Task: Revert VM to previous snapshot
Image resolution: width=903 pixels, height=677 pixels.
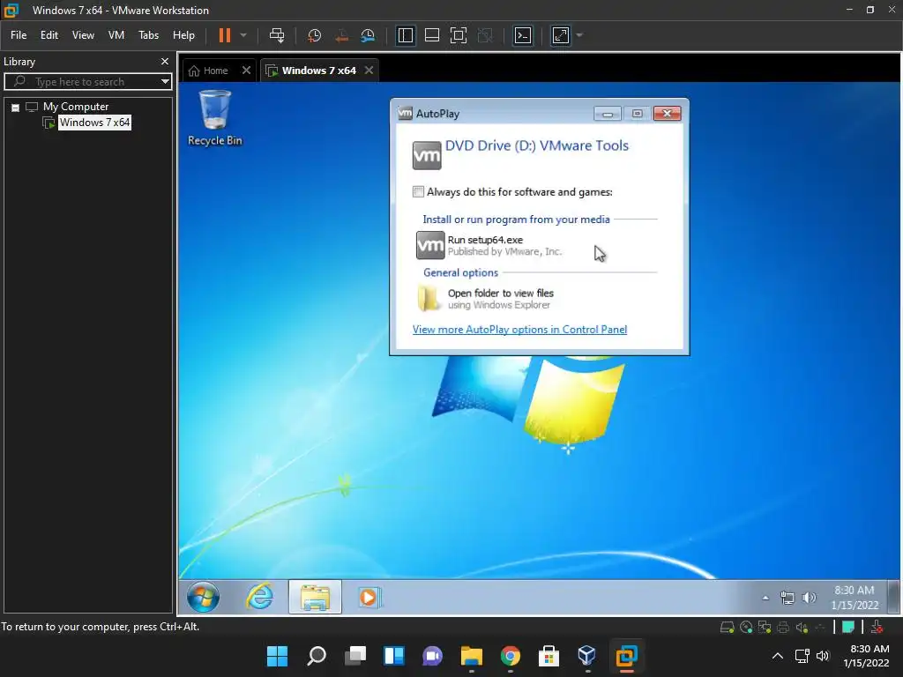Action: click(341, 35)
